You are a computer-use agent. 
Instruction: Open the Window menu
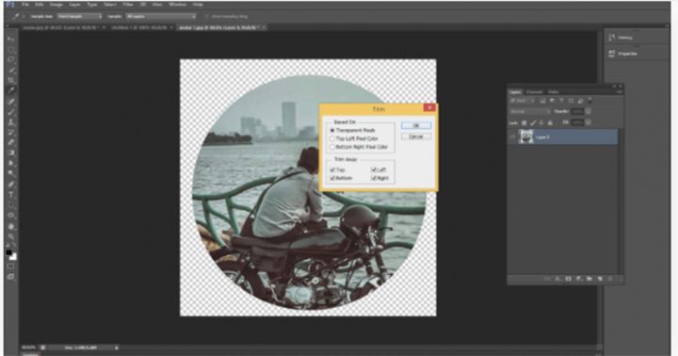click(x=177, y=5)
